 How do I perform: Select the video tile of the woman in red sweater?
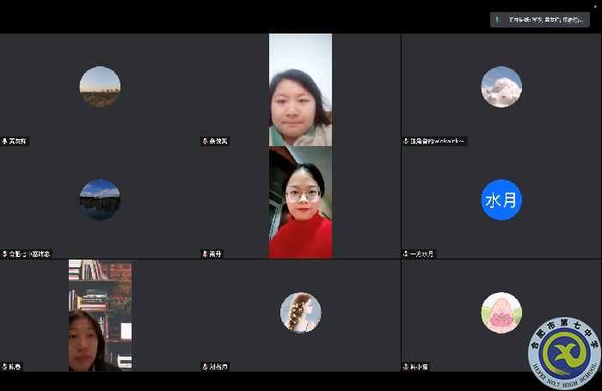(x=300, y=202)
